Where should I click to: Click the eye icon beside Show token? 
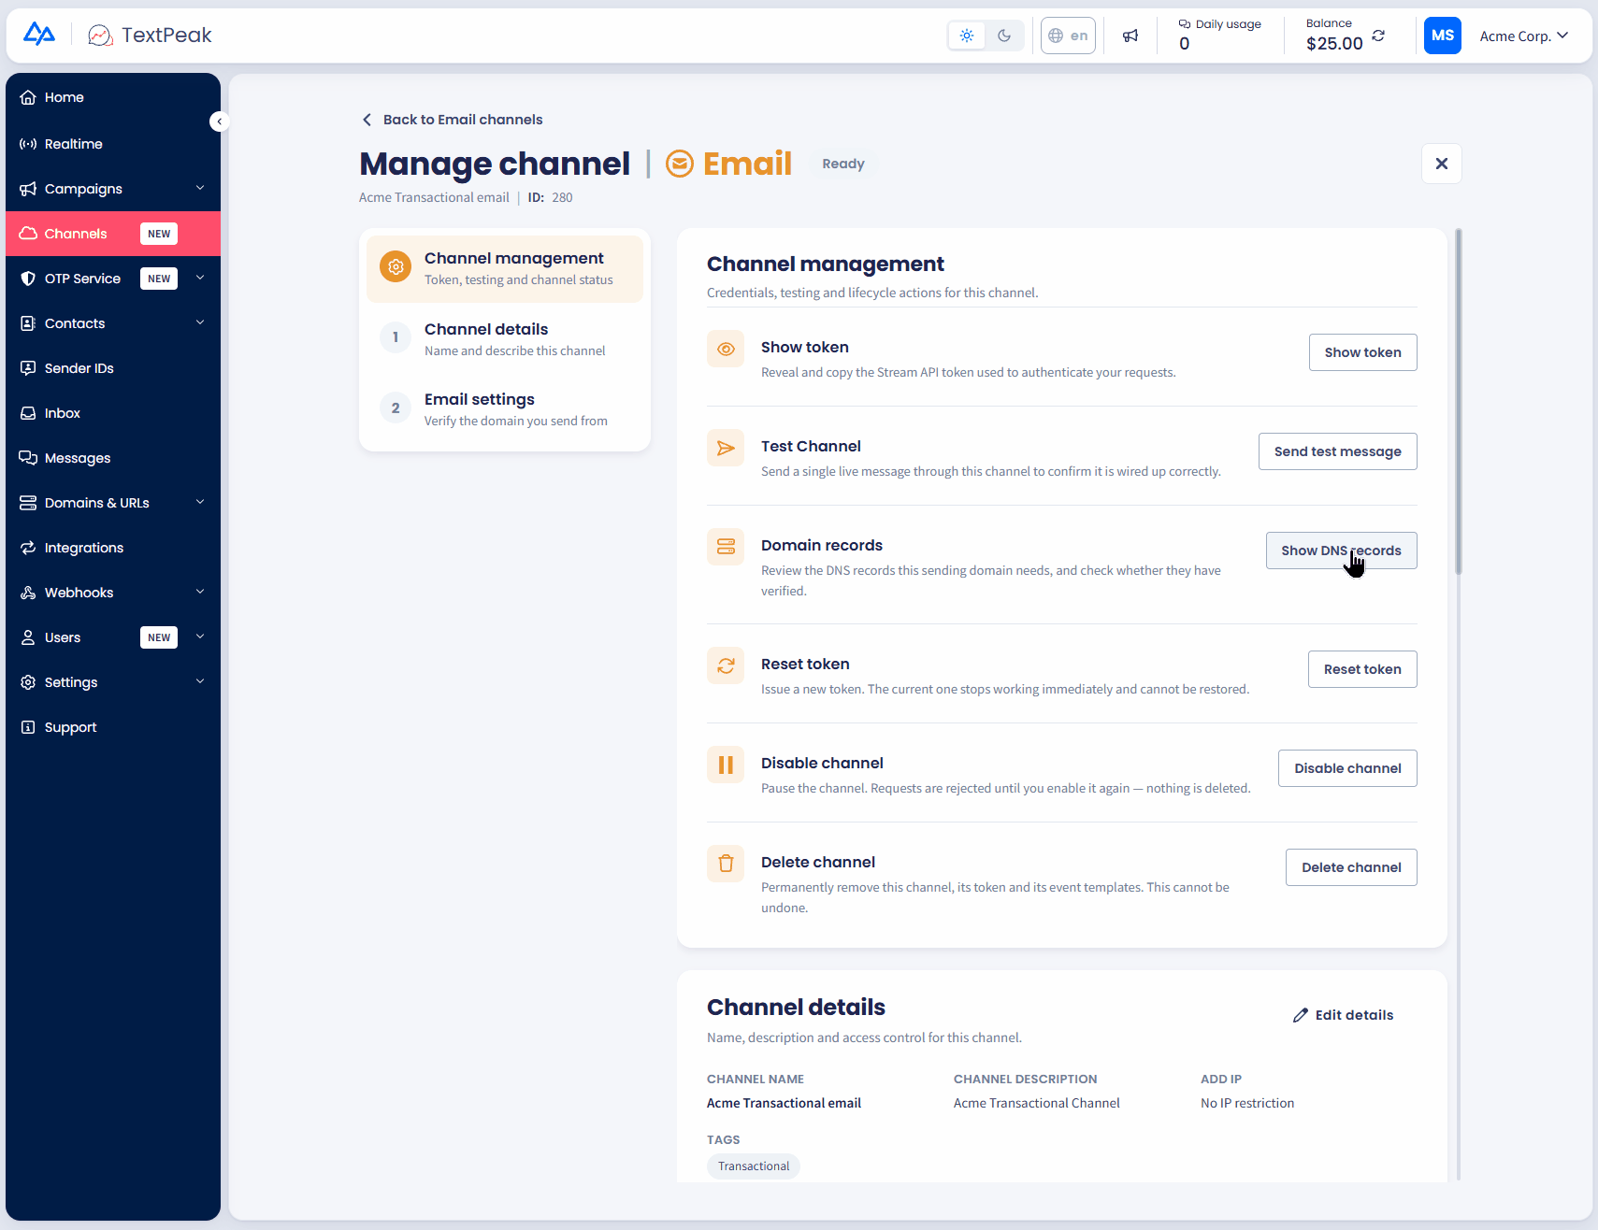tap(726, 349)
